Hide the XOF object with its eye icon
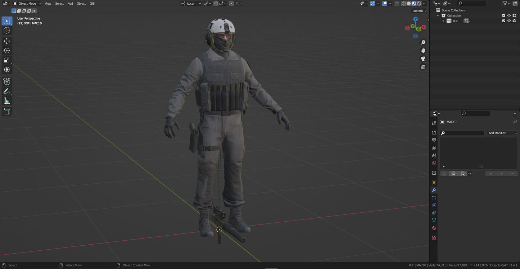This screenshot has height=269, width=520. [x=508, y=20]
